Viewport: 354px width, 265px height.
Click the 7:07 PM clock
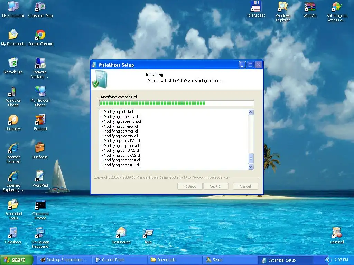pyautogui.click(x=341, y=260)
